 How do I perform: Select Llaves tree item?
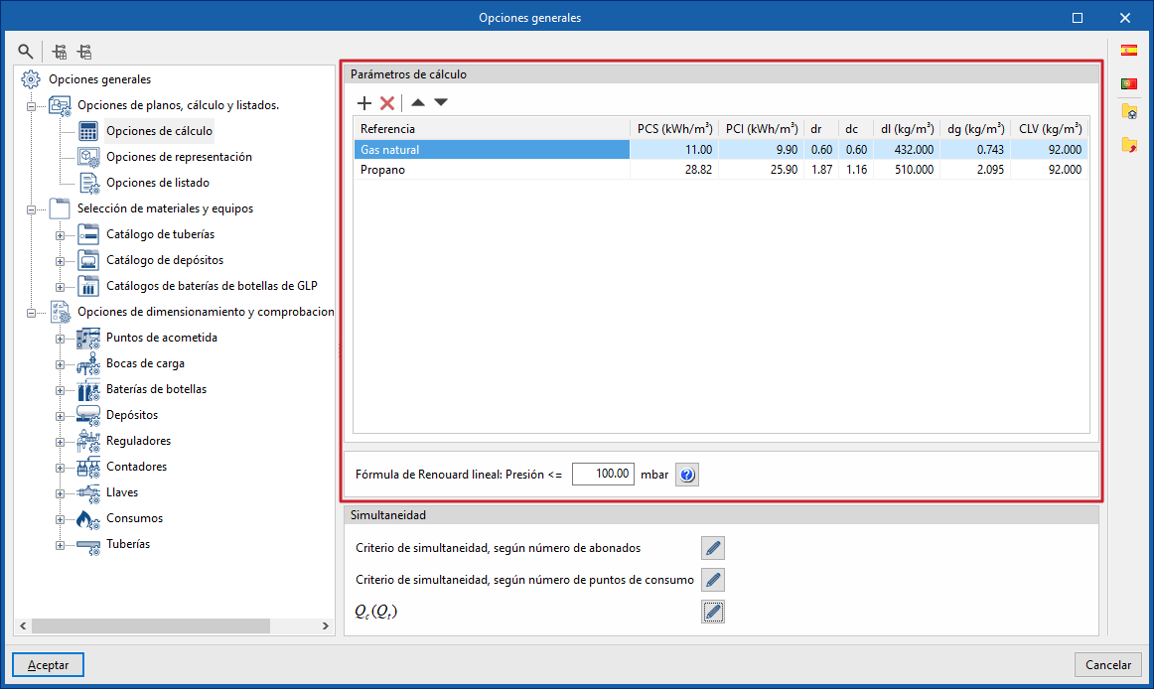click(x=121, y=492)
